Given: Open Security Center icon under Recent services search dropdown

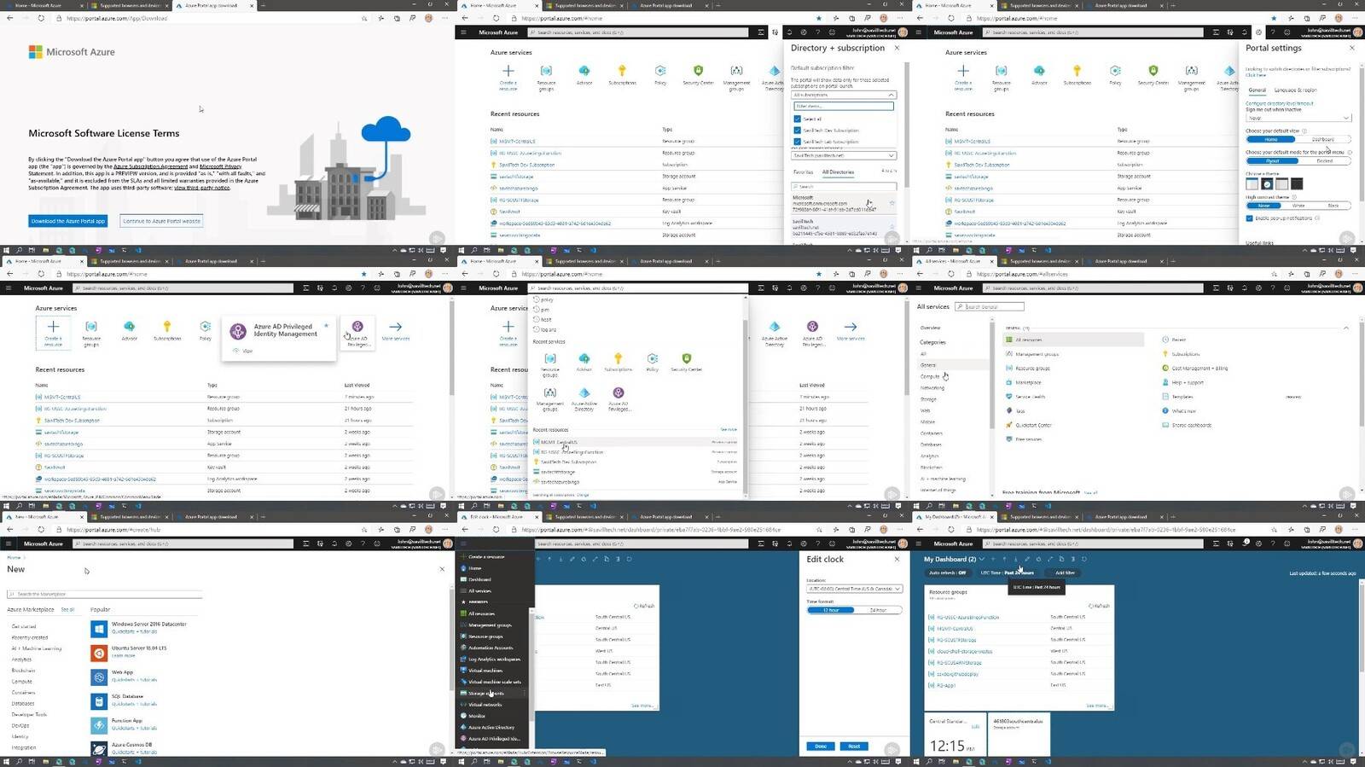Looking at the screenshot, I should tap(686, 358).
